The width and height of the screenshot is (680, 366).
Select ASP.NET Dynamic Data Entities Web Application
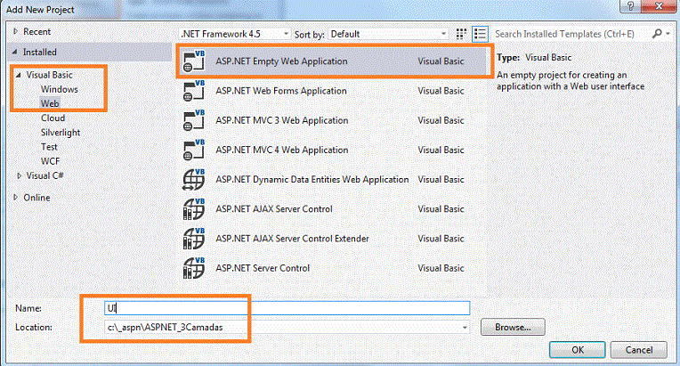coord(312,180)
